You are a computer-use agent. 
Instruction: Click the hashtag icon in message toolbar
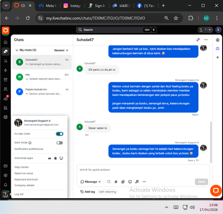click(x=116, y=182)
